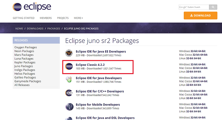This screenshot has height=120, width=222.
Task: Click the Java Developers package icon
Action: 69,80
